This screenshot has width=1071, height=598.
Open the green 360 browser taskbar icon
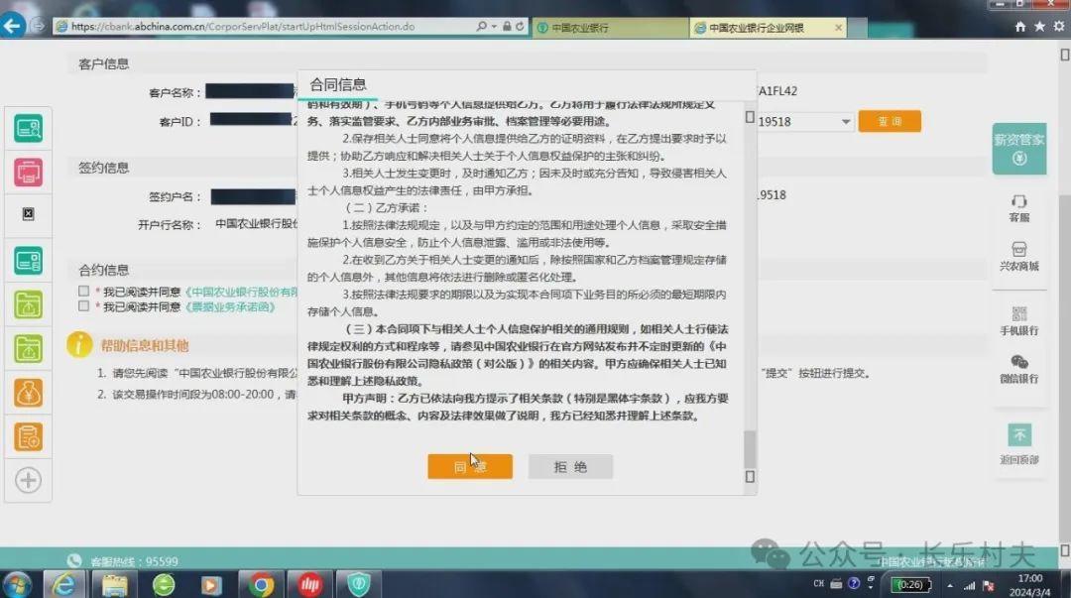point(164,584)
